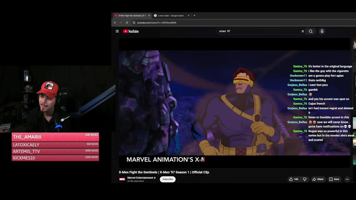The height and width of the screenshot is (200, 356).
Task: Click Santos_76 message 'gambit'
Action: coord(313,90)
